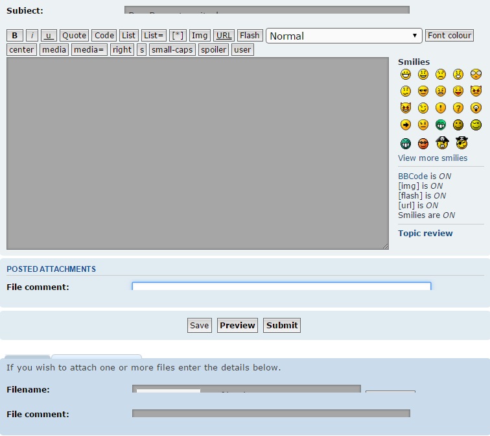Click the media= BBCode button
490x436 pixels.
89,50
